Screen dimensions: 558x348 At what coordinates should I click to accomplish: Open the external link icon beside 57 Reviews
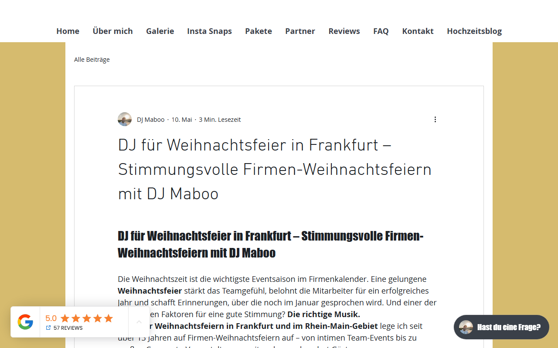(48, 328)
